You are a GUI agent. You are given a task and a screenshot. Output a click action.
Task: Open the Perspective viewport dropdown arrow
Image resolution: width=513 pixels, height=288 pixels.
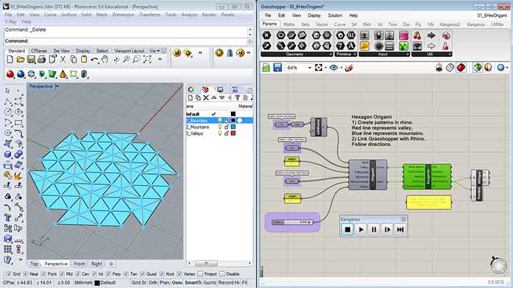click(x=57, y=87)
